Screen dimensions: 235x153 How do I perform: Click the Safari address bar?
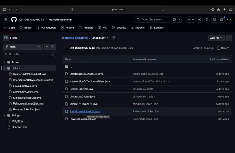[117, 9]
